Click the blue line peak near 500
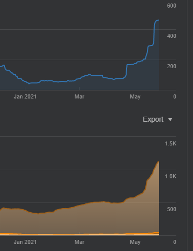The image size is (193, 251). pyautogui.click(x=159, y=20)
